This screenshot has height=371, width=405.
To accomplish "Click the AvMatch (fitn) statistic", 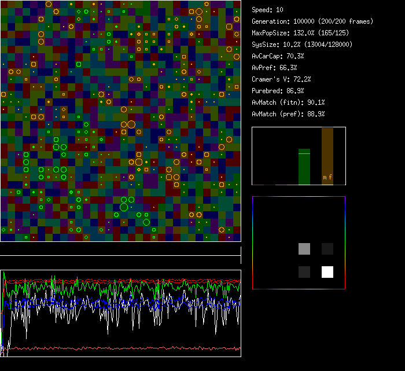I will point(288,102).
